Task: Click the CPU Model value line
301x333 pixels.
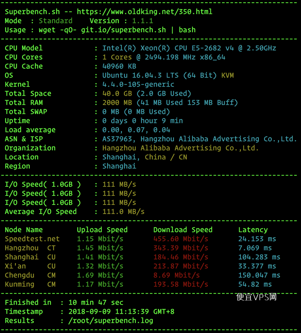Action: 189,48
